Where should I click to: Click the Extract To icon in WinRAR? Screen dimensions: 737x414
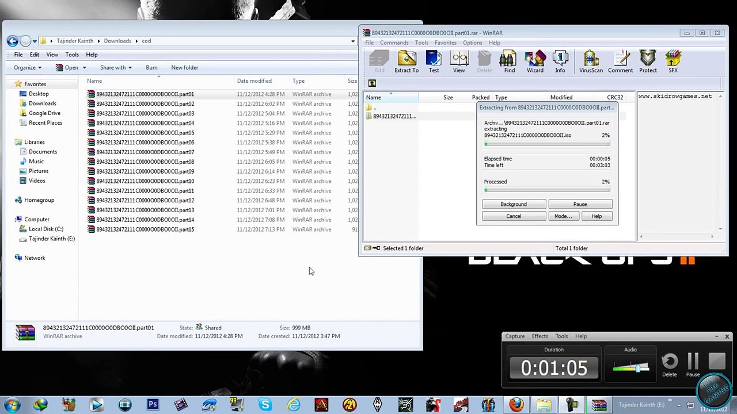(x=407, y=62)
